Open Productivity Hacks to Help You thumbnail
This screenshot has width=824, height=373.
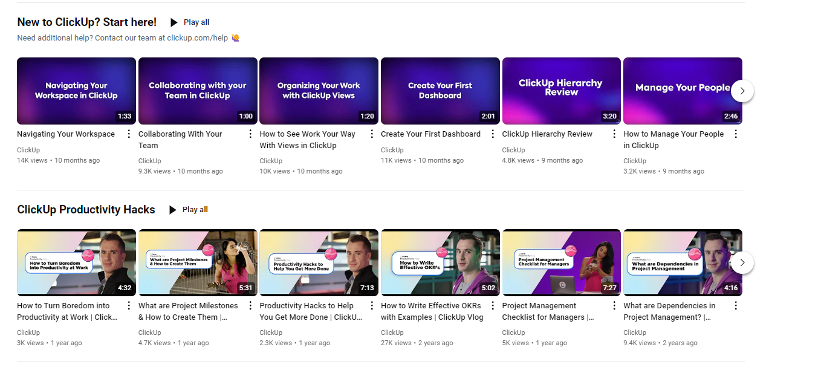[319, 262]
